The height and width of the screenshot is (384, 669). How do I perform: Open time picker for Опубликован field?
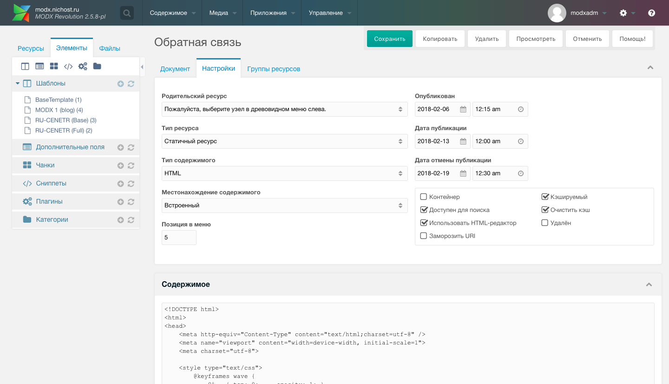pyautogui.click(x=520, y=109)
